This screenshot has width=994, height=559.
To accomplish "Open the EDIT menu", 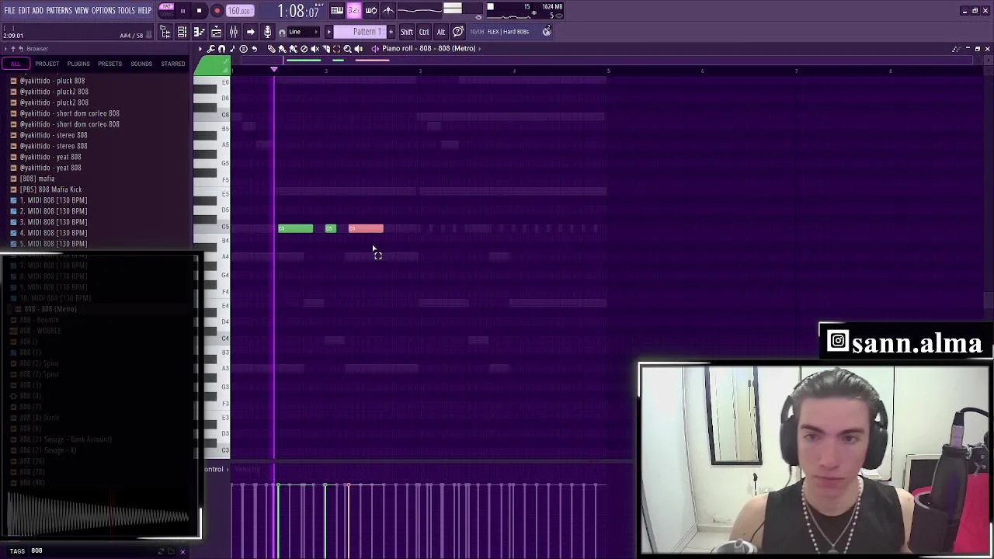I will pos(24,10).
